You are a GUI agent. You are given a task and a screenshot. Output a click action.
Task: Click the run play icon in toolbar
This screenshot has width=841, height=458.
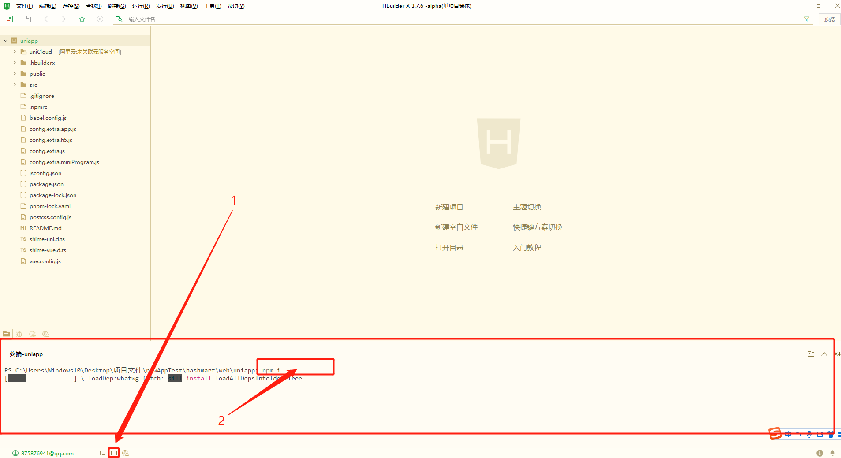click(100, 19)
